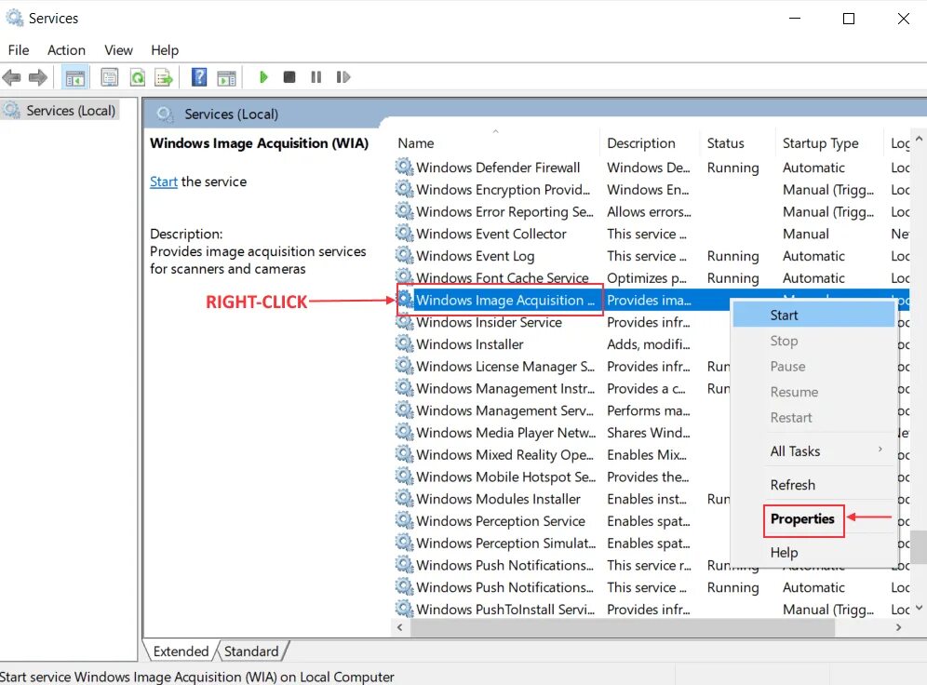This screenshot has width=927, height=685.
Task: Sort by the Description column header
Action: coord(649,143)
